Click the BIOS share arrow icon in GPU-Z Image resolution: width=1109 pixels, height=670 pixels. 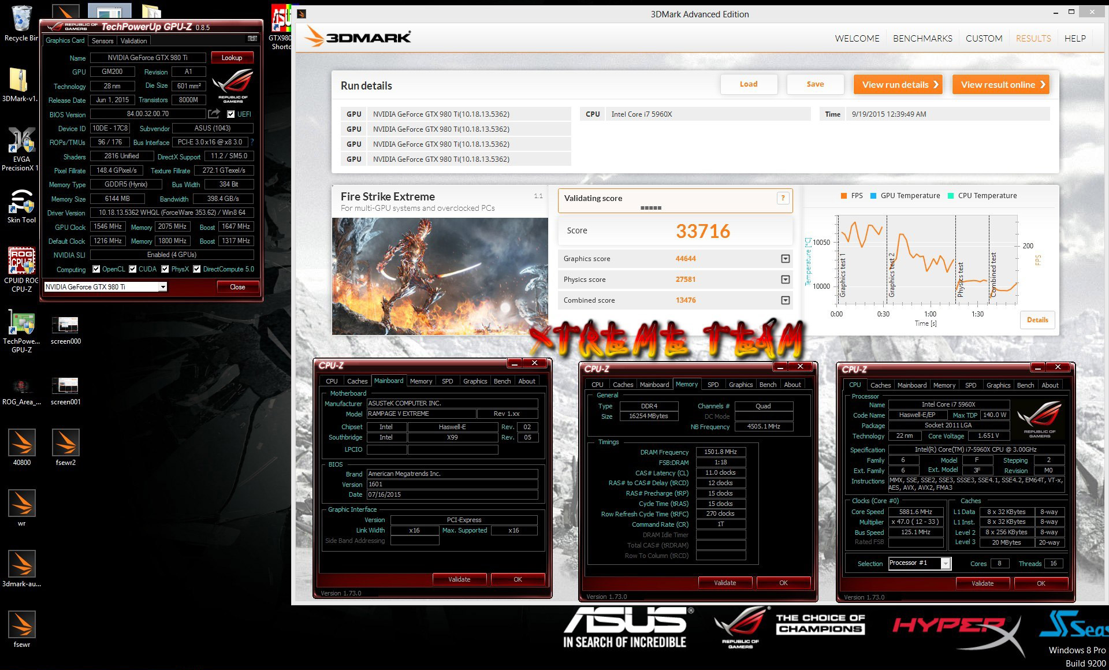pos(214,114)
